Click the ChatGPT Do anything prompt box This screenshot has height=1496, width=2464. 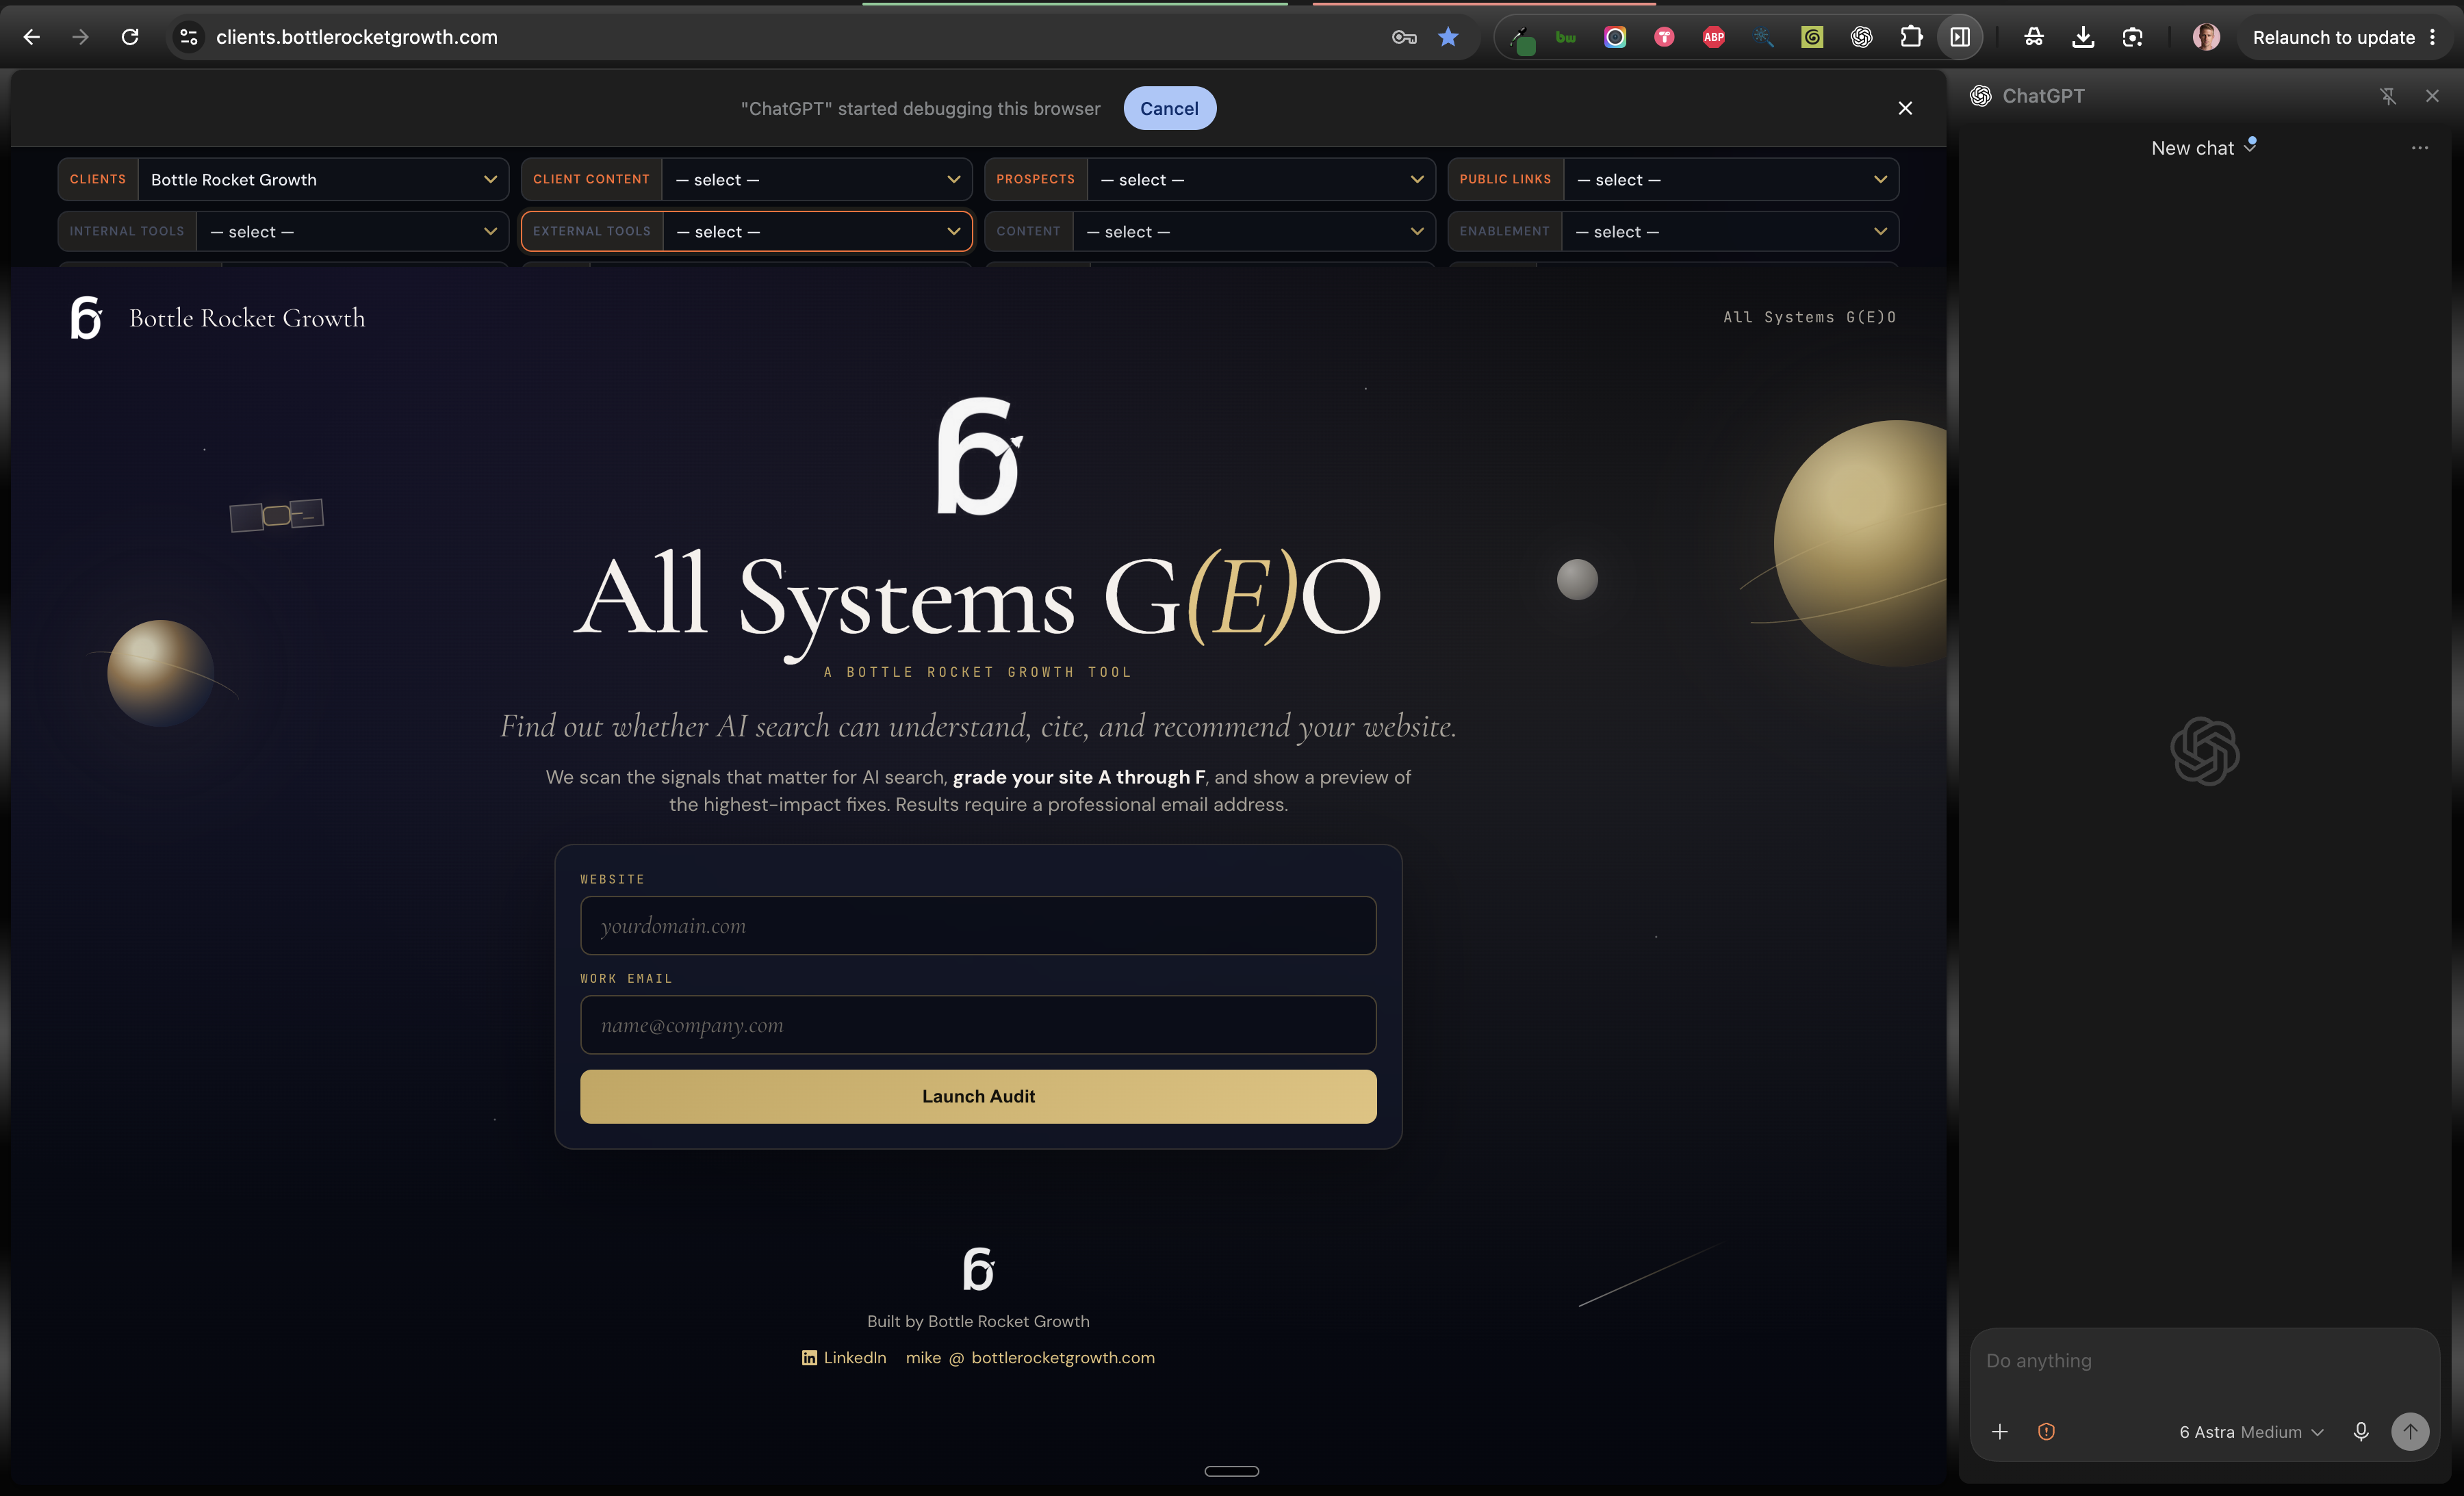click(2204, 1361)
